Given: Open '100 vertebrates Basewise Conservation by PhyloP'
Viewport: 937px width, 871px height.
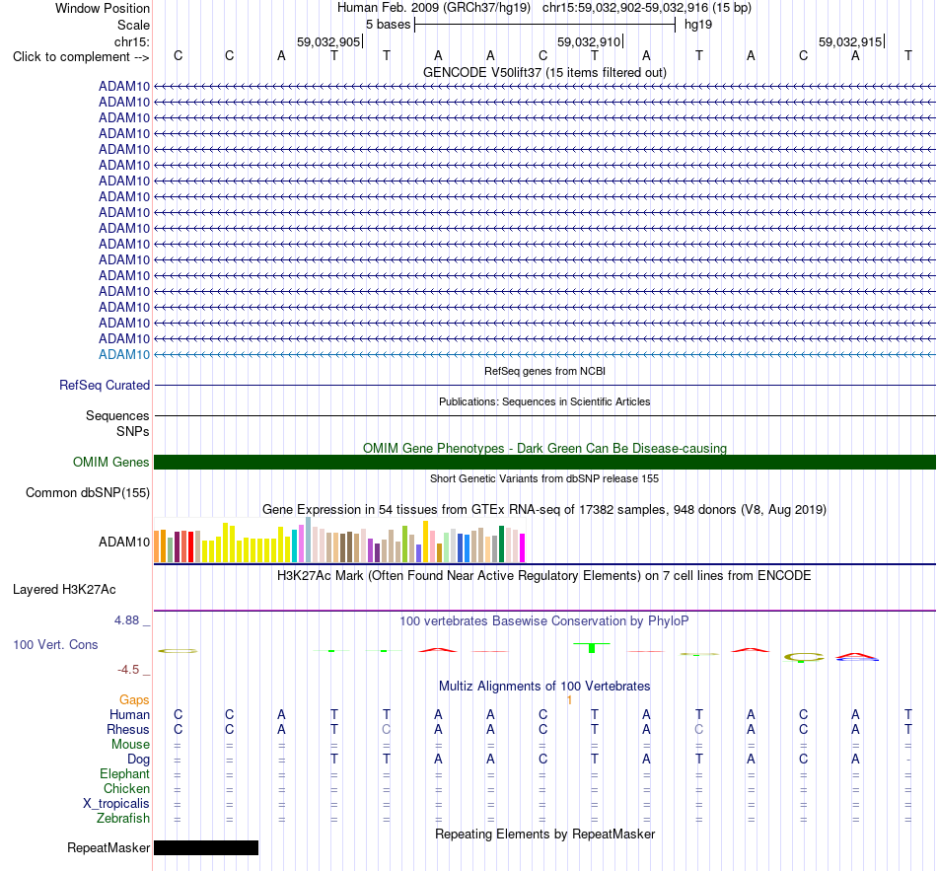Looking at the screenshot, I should point(544,621).
